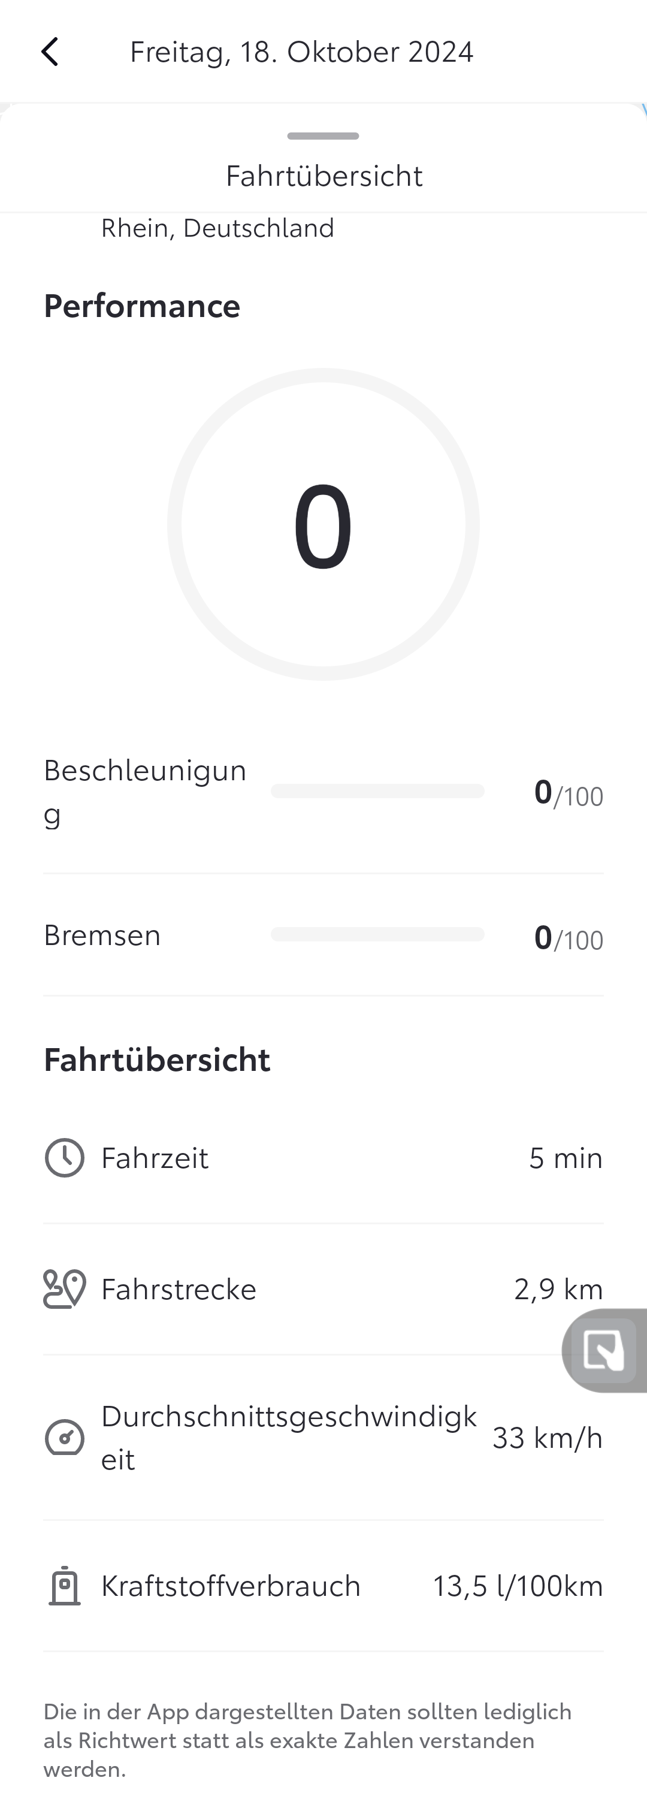Click the clock icon beside Fahrzeit
The width and height of the screenshot is (647, 1808).
(65, 1158)
